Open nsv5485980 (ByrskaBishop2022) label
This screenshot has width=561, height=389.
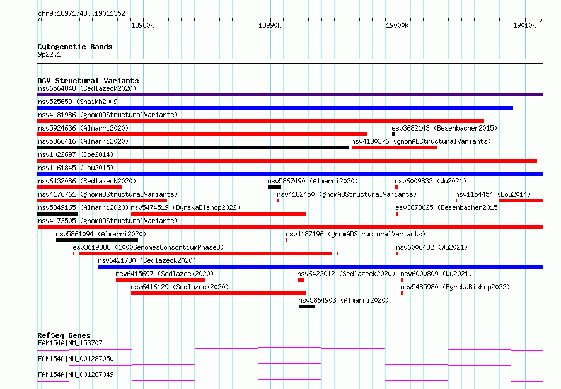(x=455, y=287)
